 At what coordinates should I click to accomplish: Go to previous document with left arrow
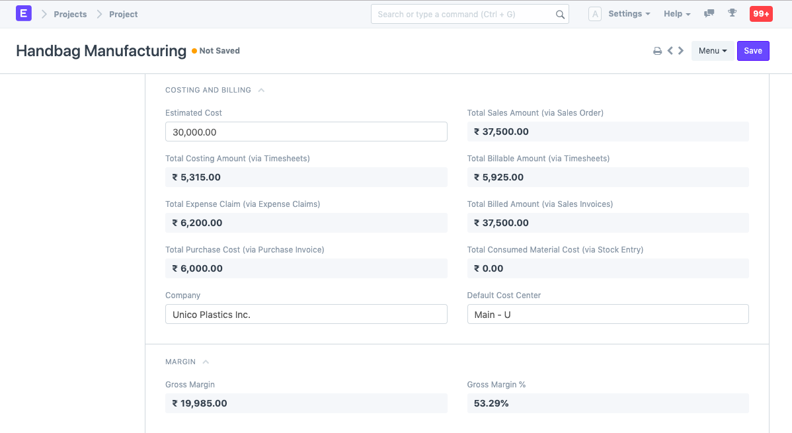pyautogui.click(x=670, y=50)
